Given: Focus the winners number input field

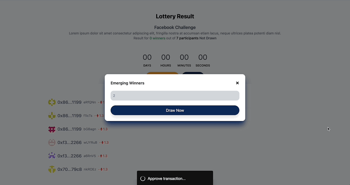Looking at the screenshot, I should 175,96.
